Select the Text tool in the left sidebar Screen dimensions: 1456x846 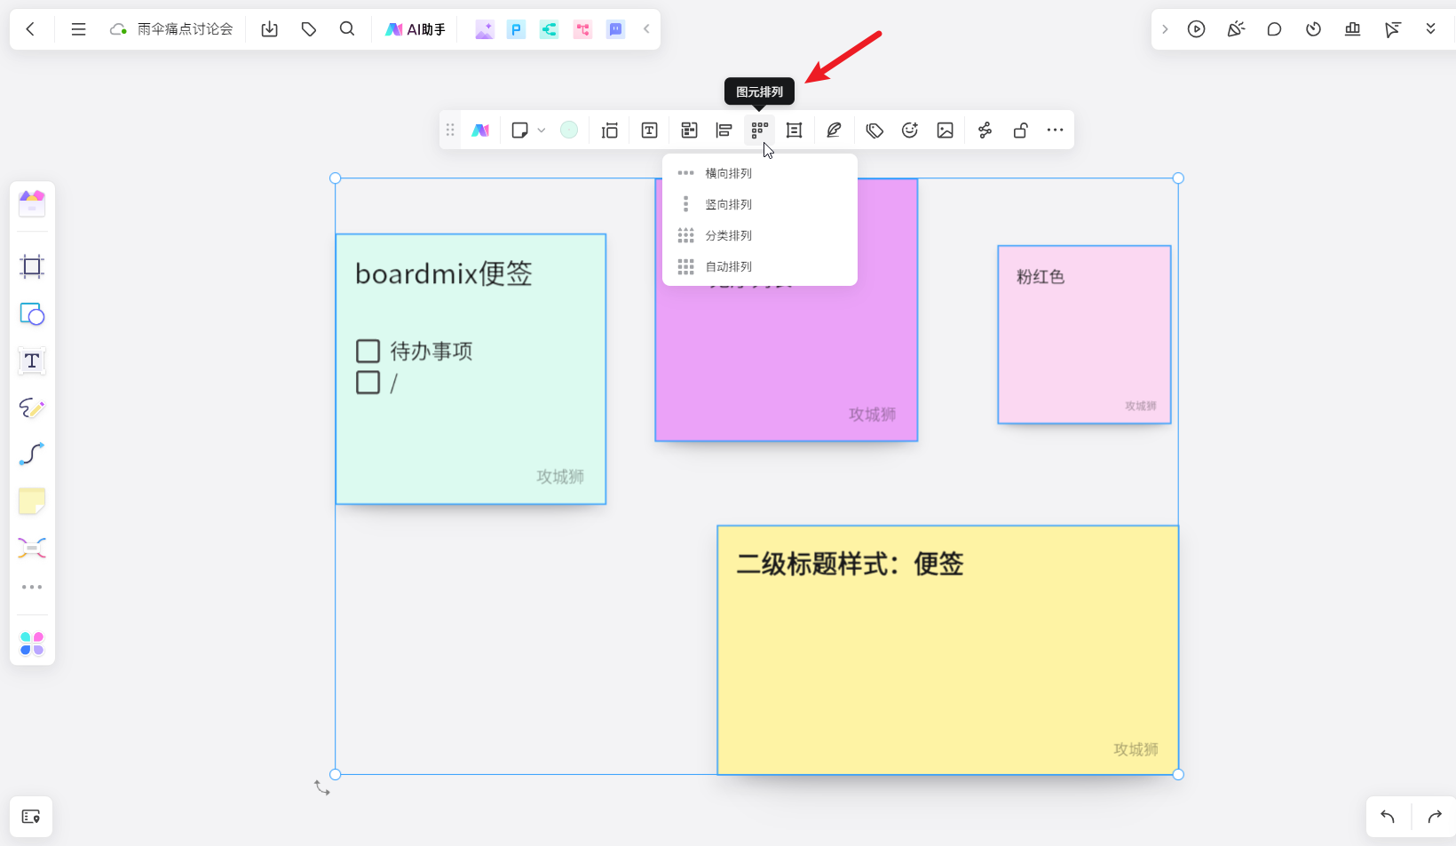(31, 361)
